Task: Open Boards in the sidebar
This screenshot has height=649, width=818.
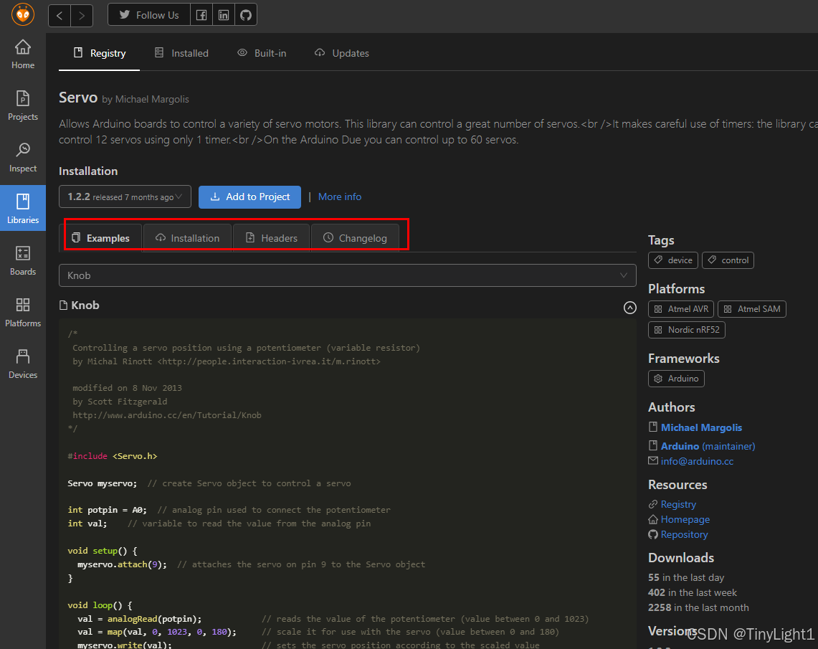Action: (23, 261)
